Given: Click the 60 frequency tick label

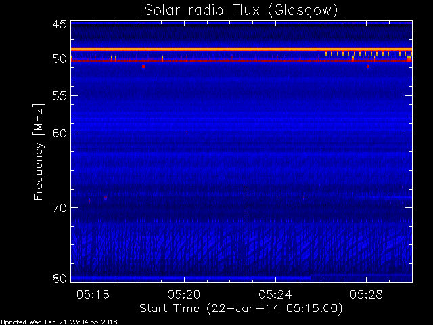Looking at the screenshot, I should click(x=60, y=133).
